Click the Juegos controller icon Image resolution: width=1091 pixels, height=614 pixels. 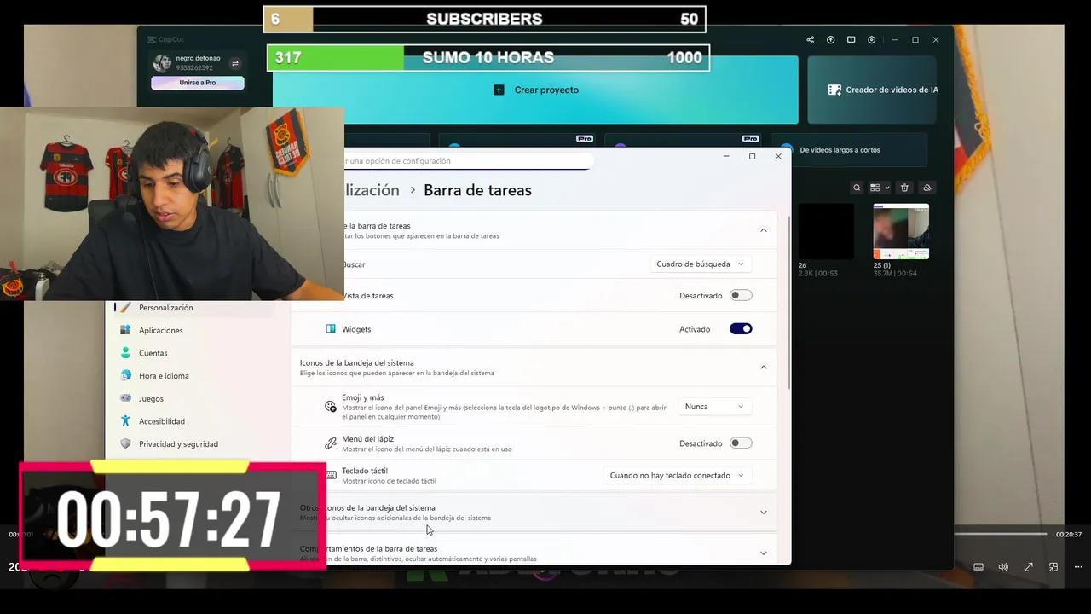point(125,398)
